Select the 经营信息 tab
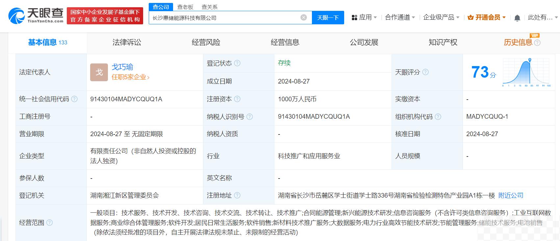 [x=285, y=42]
